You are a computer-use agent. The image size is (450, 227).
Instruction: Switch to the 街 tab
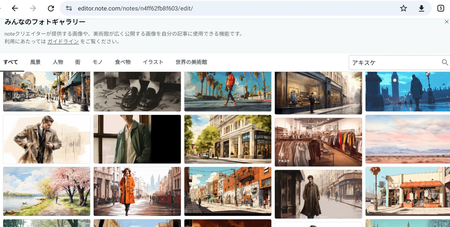click(x=78, y=62)
